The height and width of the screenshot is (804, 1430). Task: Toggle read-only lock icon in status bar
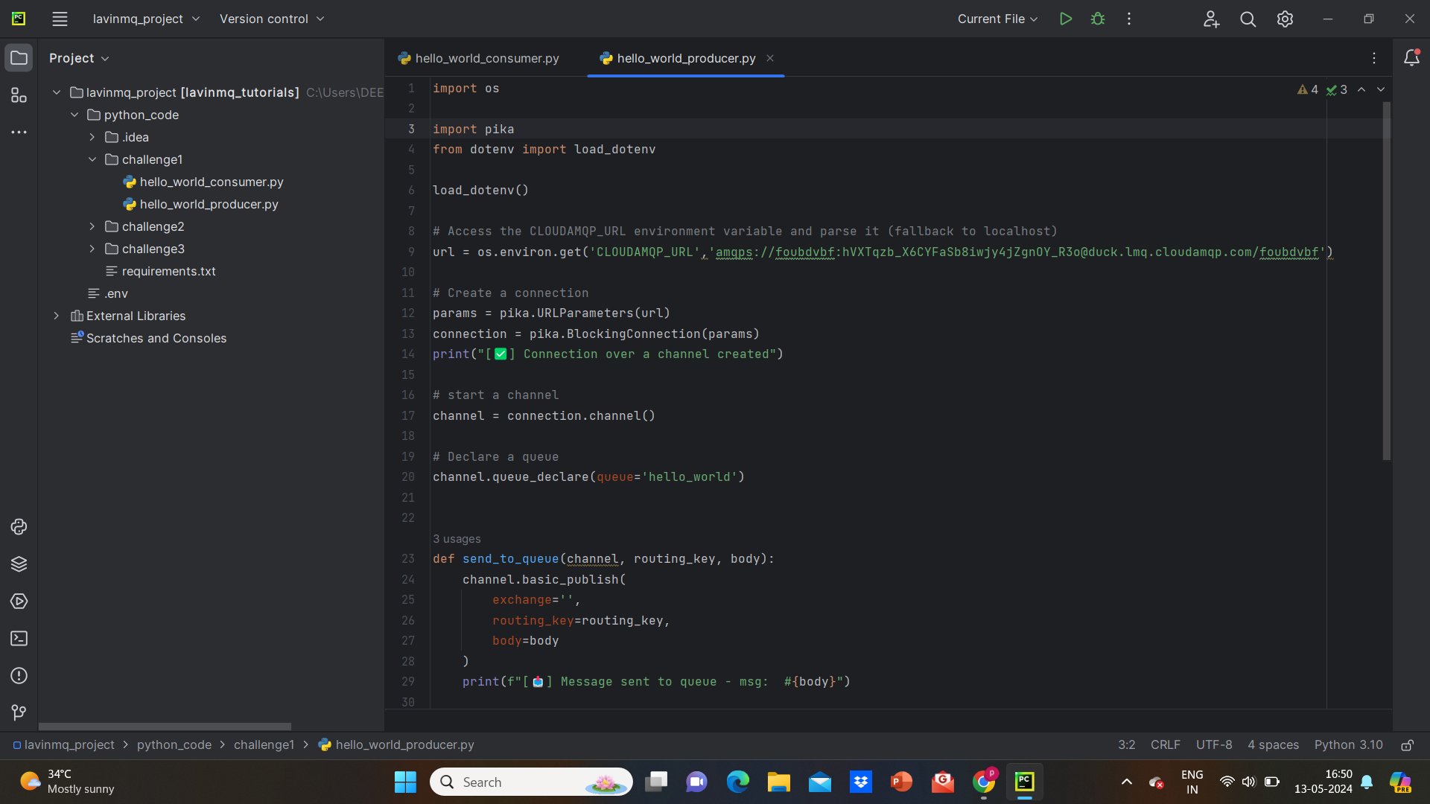point(1408,744)
